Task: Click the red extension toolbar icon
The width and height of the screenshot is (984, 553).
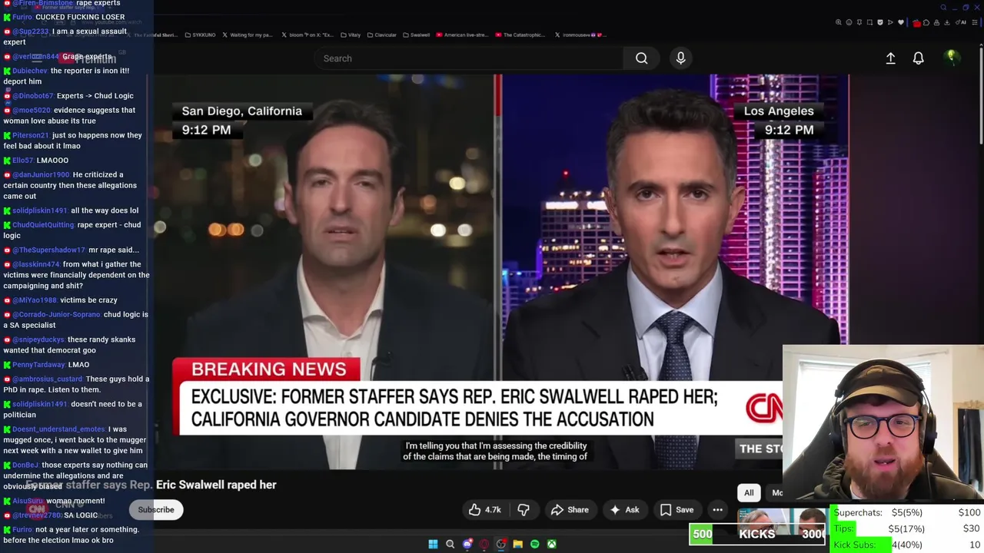Action: tap(917, 23)
